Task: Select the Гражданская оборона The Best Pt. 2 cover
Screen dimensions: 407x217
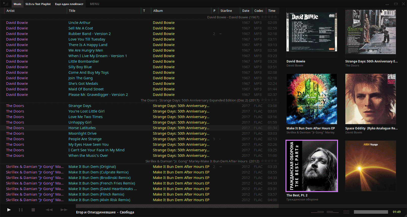Action: [x=312, y=166]
